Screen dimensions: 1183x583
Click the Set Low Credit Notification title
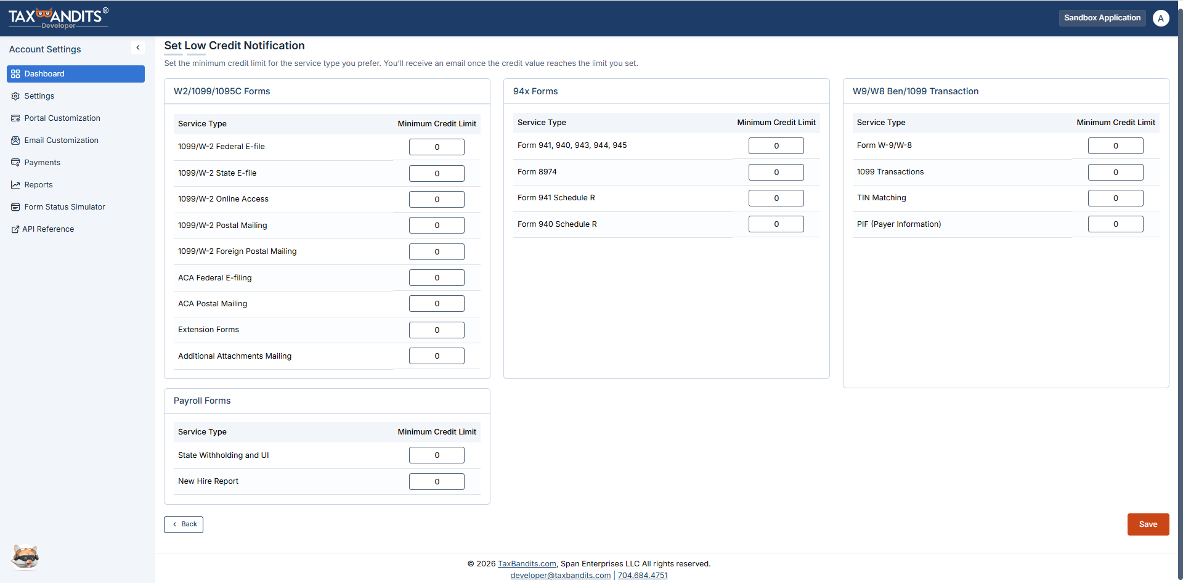tap(234, 46)
